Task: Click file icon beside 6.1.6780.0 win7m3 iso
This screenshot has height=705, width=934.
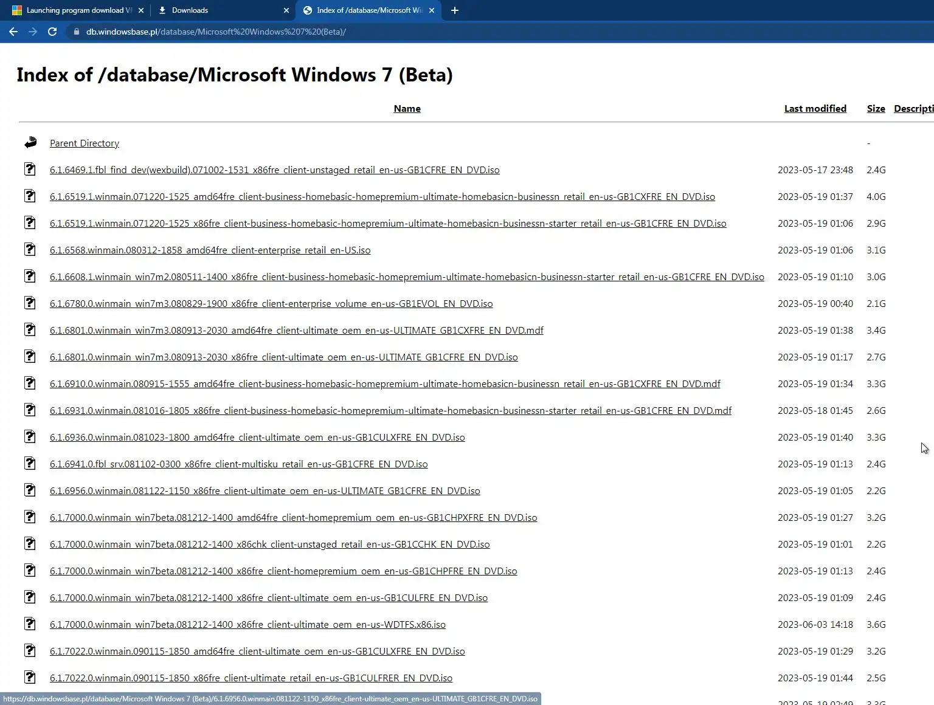Action: [x=30, y=303]
